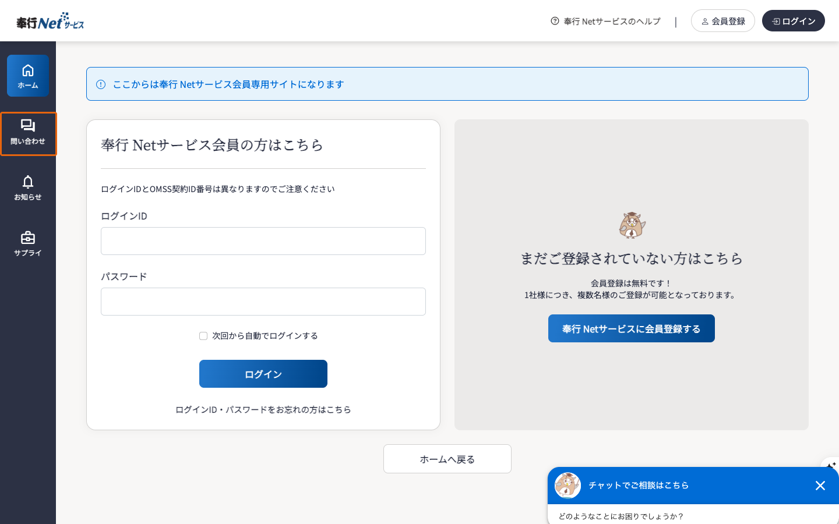Click the パスワード input field

(x=263, y=301)
